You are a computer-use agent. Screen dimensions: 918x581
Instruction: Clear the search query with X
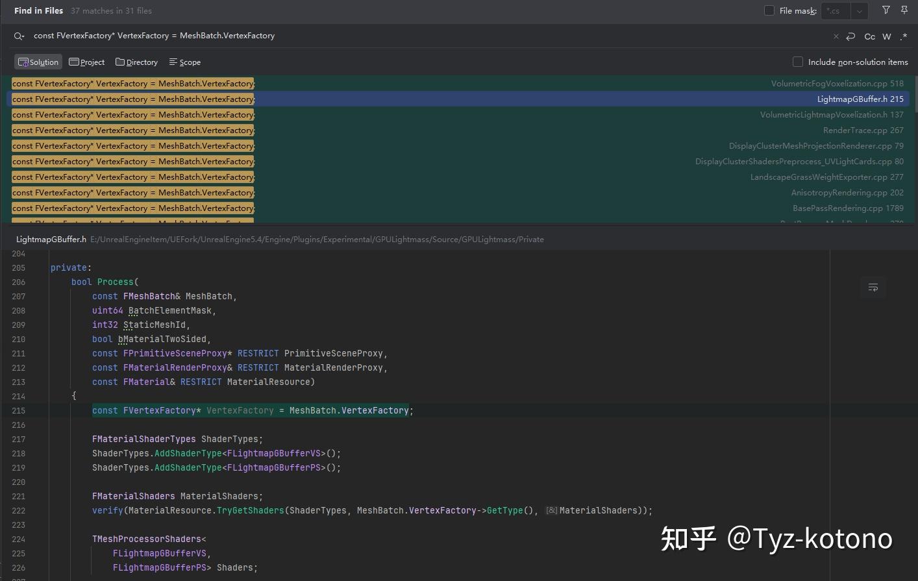pyautogui.click(x=836, y=36)
